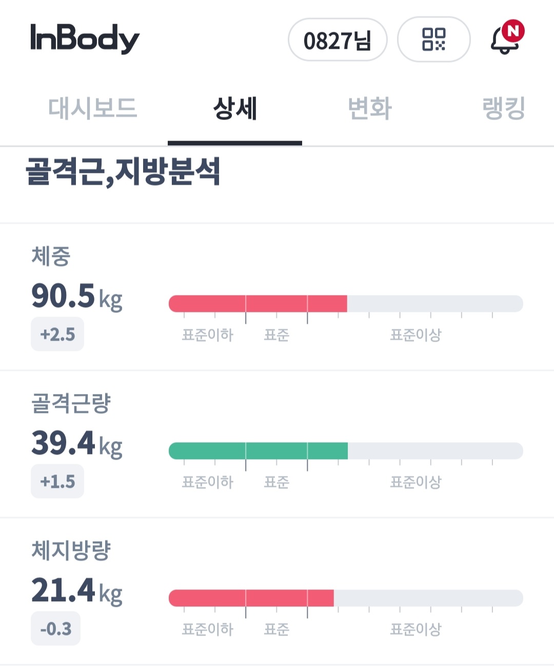Click the -0.3 body fat change badge
The height and width of the screenshot is (671, 554).
56,628
